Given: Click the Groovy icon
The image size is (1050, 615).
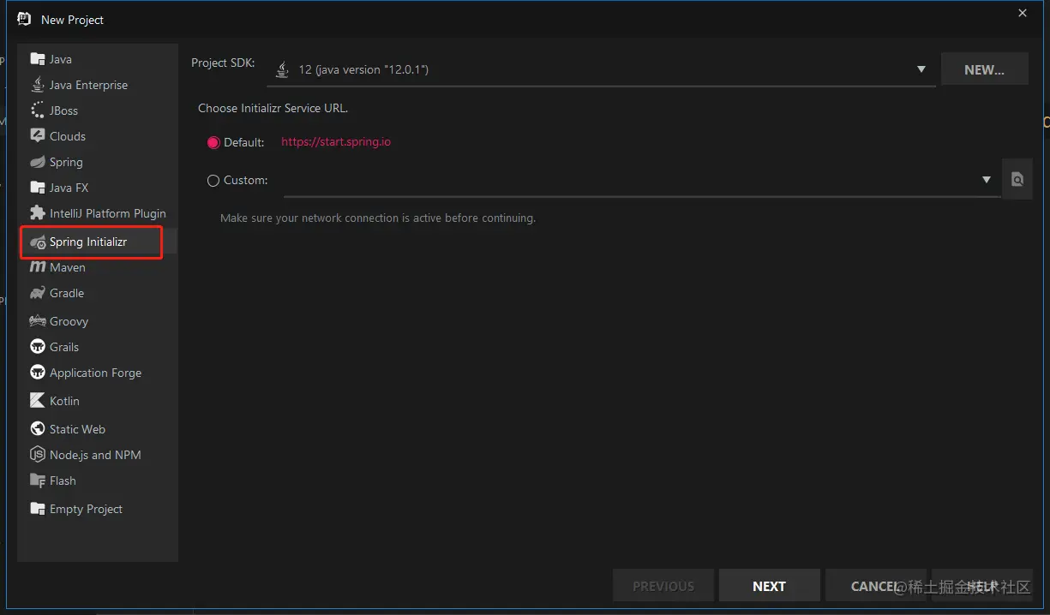Looking at the screenshot, I should coord(37,321).
